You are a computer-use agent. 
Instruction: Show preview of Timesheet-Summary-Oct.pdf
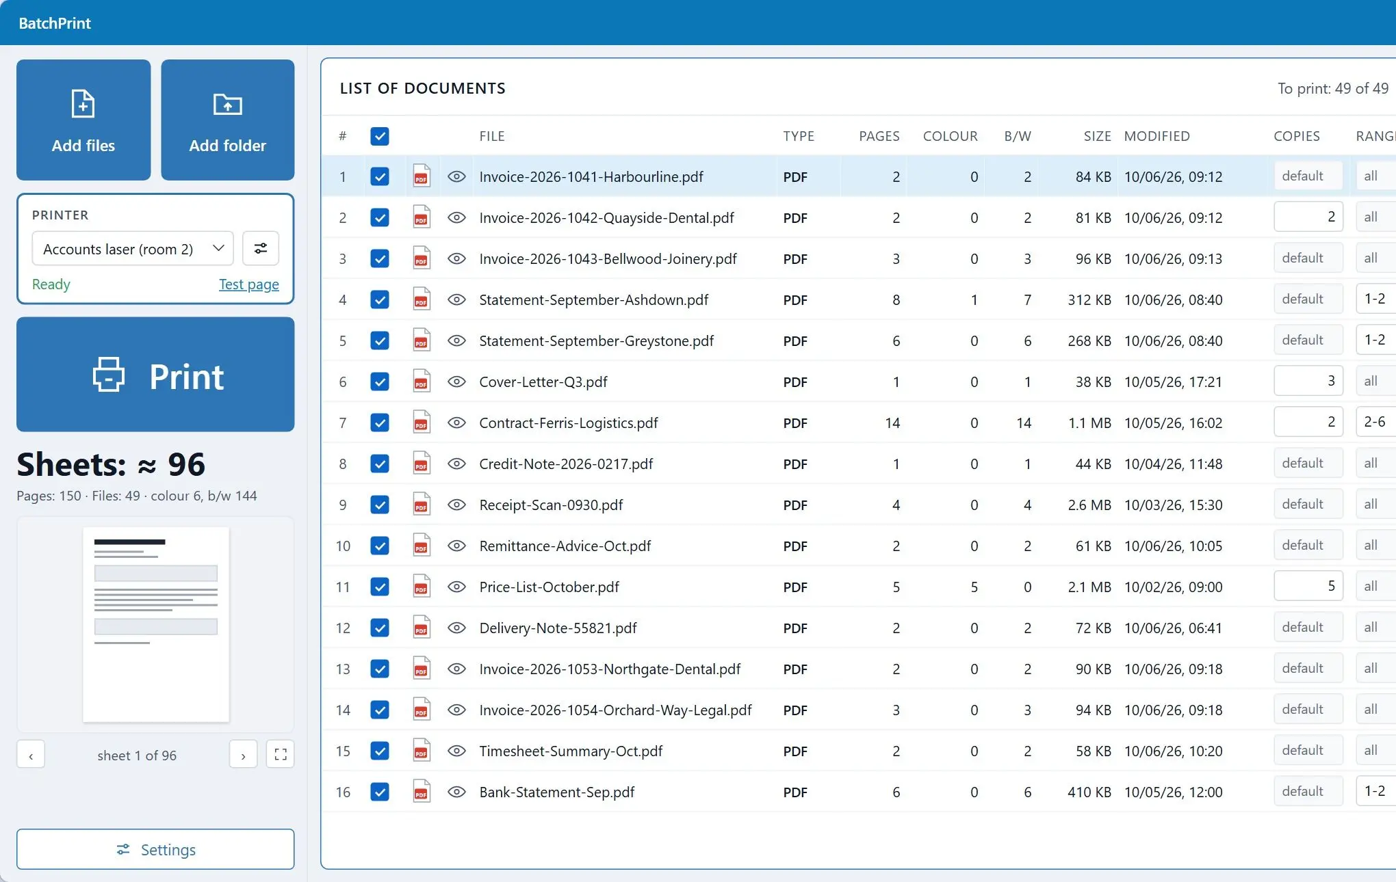456,751
